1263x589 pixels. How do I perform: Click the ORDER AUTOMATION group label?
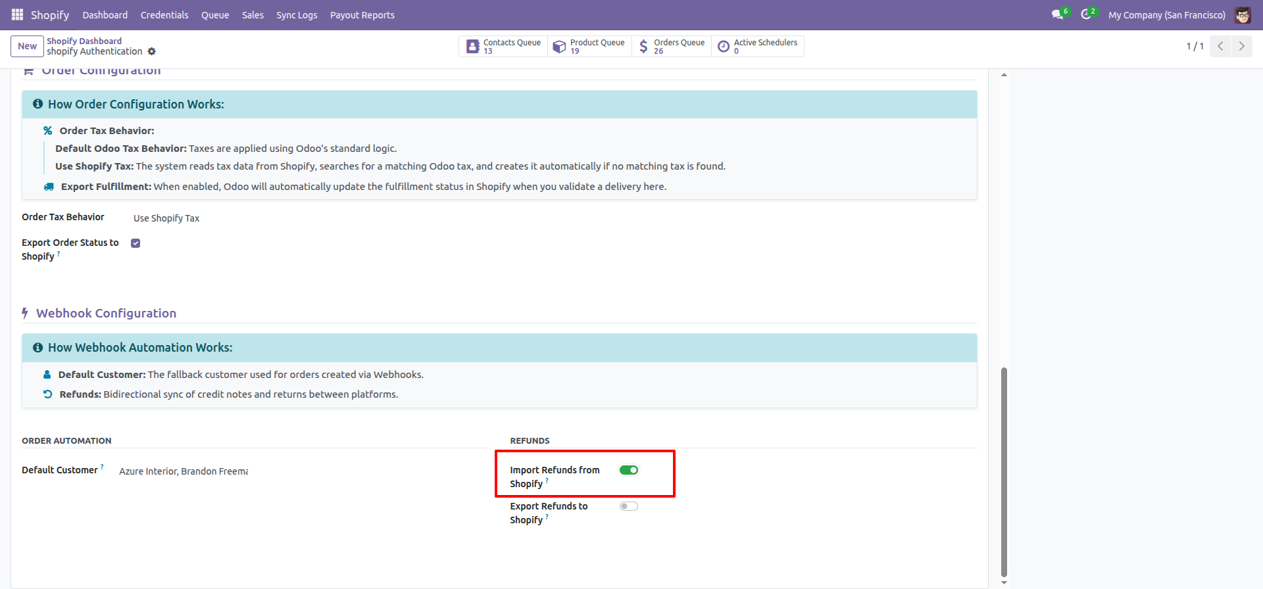(x=66, y=441)
